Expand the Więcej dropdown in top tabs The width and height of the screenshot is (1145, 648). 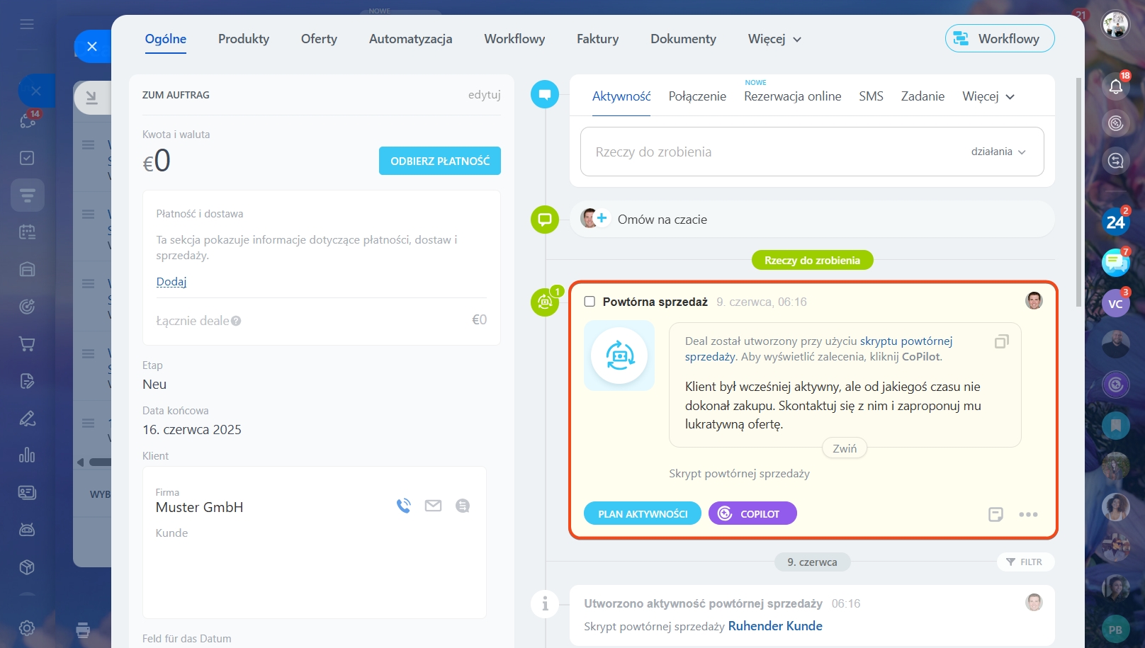(x=774, y=39)
